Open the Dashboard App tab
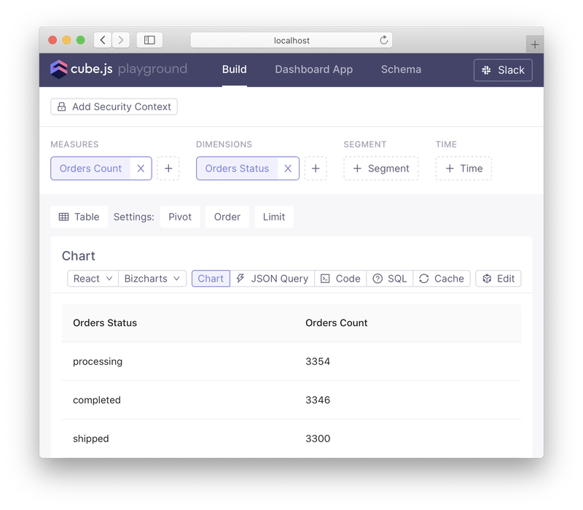583x510 pixels. pos(314,69)
